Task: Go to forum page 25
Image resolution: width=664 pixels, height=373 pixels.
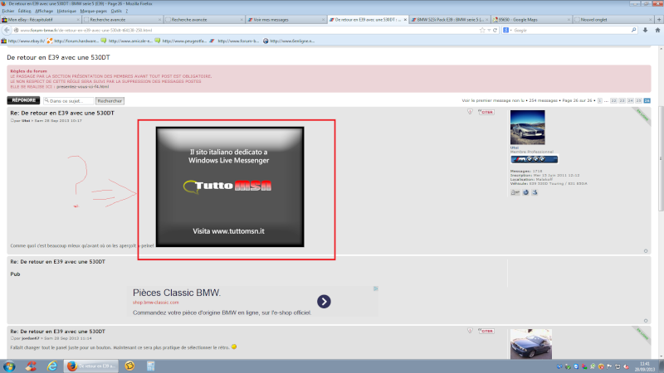Action: [638, 100]
